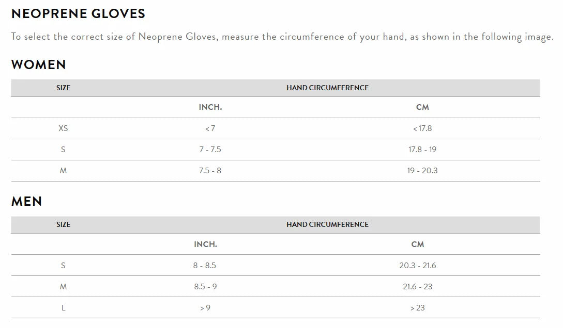This screenshot has height=328, width=563.
Task: Click the '> 9' inch cell
Action: coord(205,308)
